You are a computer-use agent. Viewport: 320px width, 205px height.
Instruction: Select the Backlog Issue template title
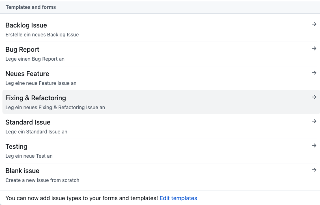(x=26, y=25)
